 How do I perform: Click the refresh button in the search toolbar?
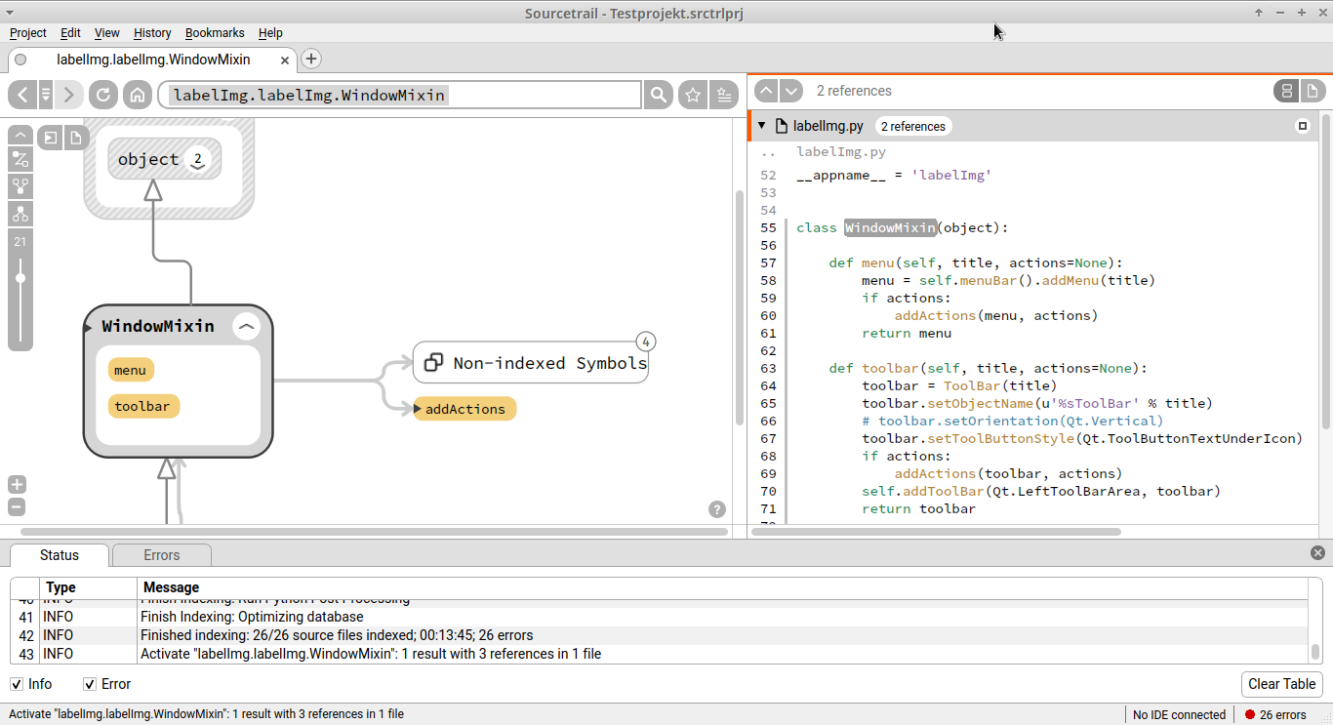[102, 95]
